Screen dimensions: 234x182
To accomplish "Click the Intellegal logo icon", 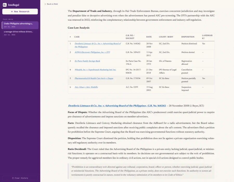I will point(5,5).
